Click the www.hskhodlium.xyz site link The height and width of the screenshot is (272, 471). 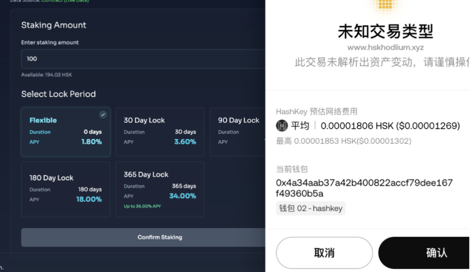tap(385, 47)
